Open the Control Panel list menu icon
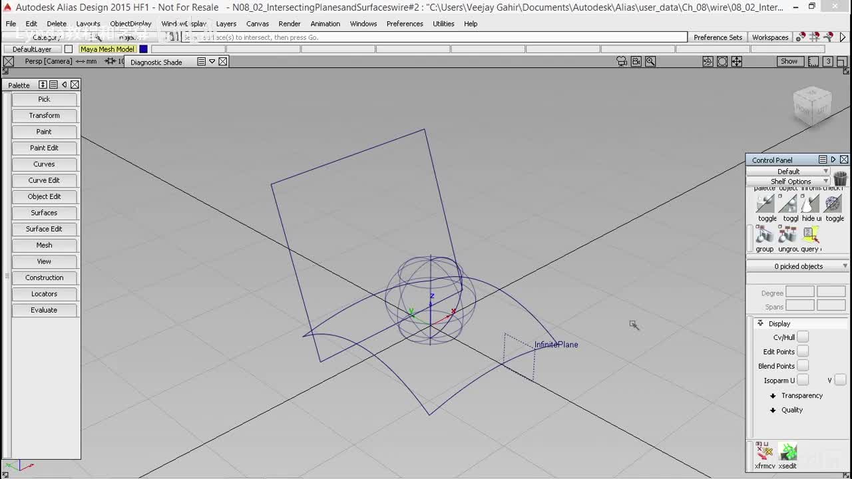This screenshot has height=479, width=852. pos(823,160)
